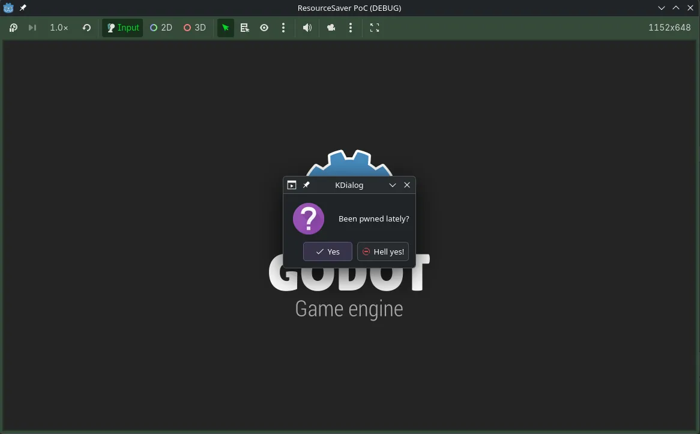This screenshot has height=434, width=700.
Task: Mute game audio with the speaker icon
Action: pyautogui.click(x=307, y=28)
